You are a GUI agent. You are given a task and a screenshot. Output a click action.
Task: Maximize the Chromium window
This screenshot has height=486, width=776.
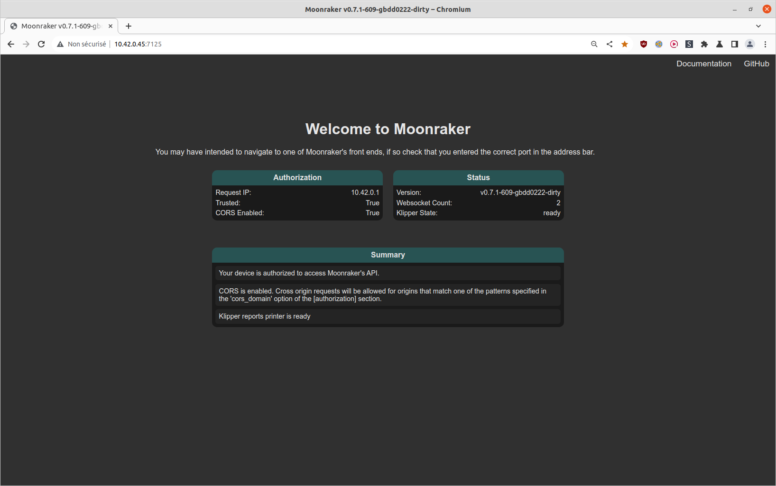(x=750, y=9)
